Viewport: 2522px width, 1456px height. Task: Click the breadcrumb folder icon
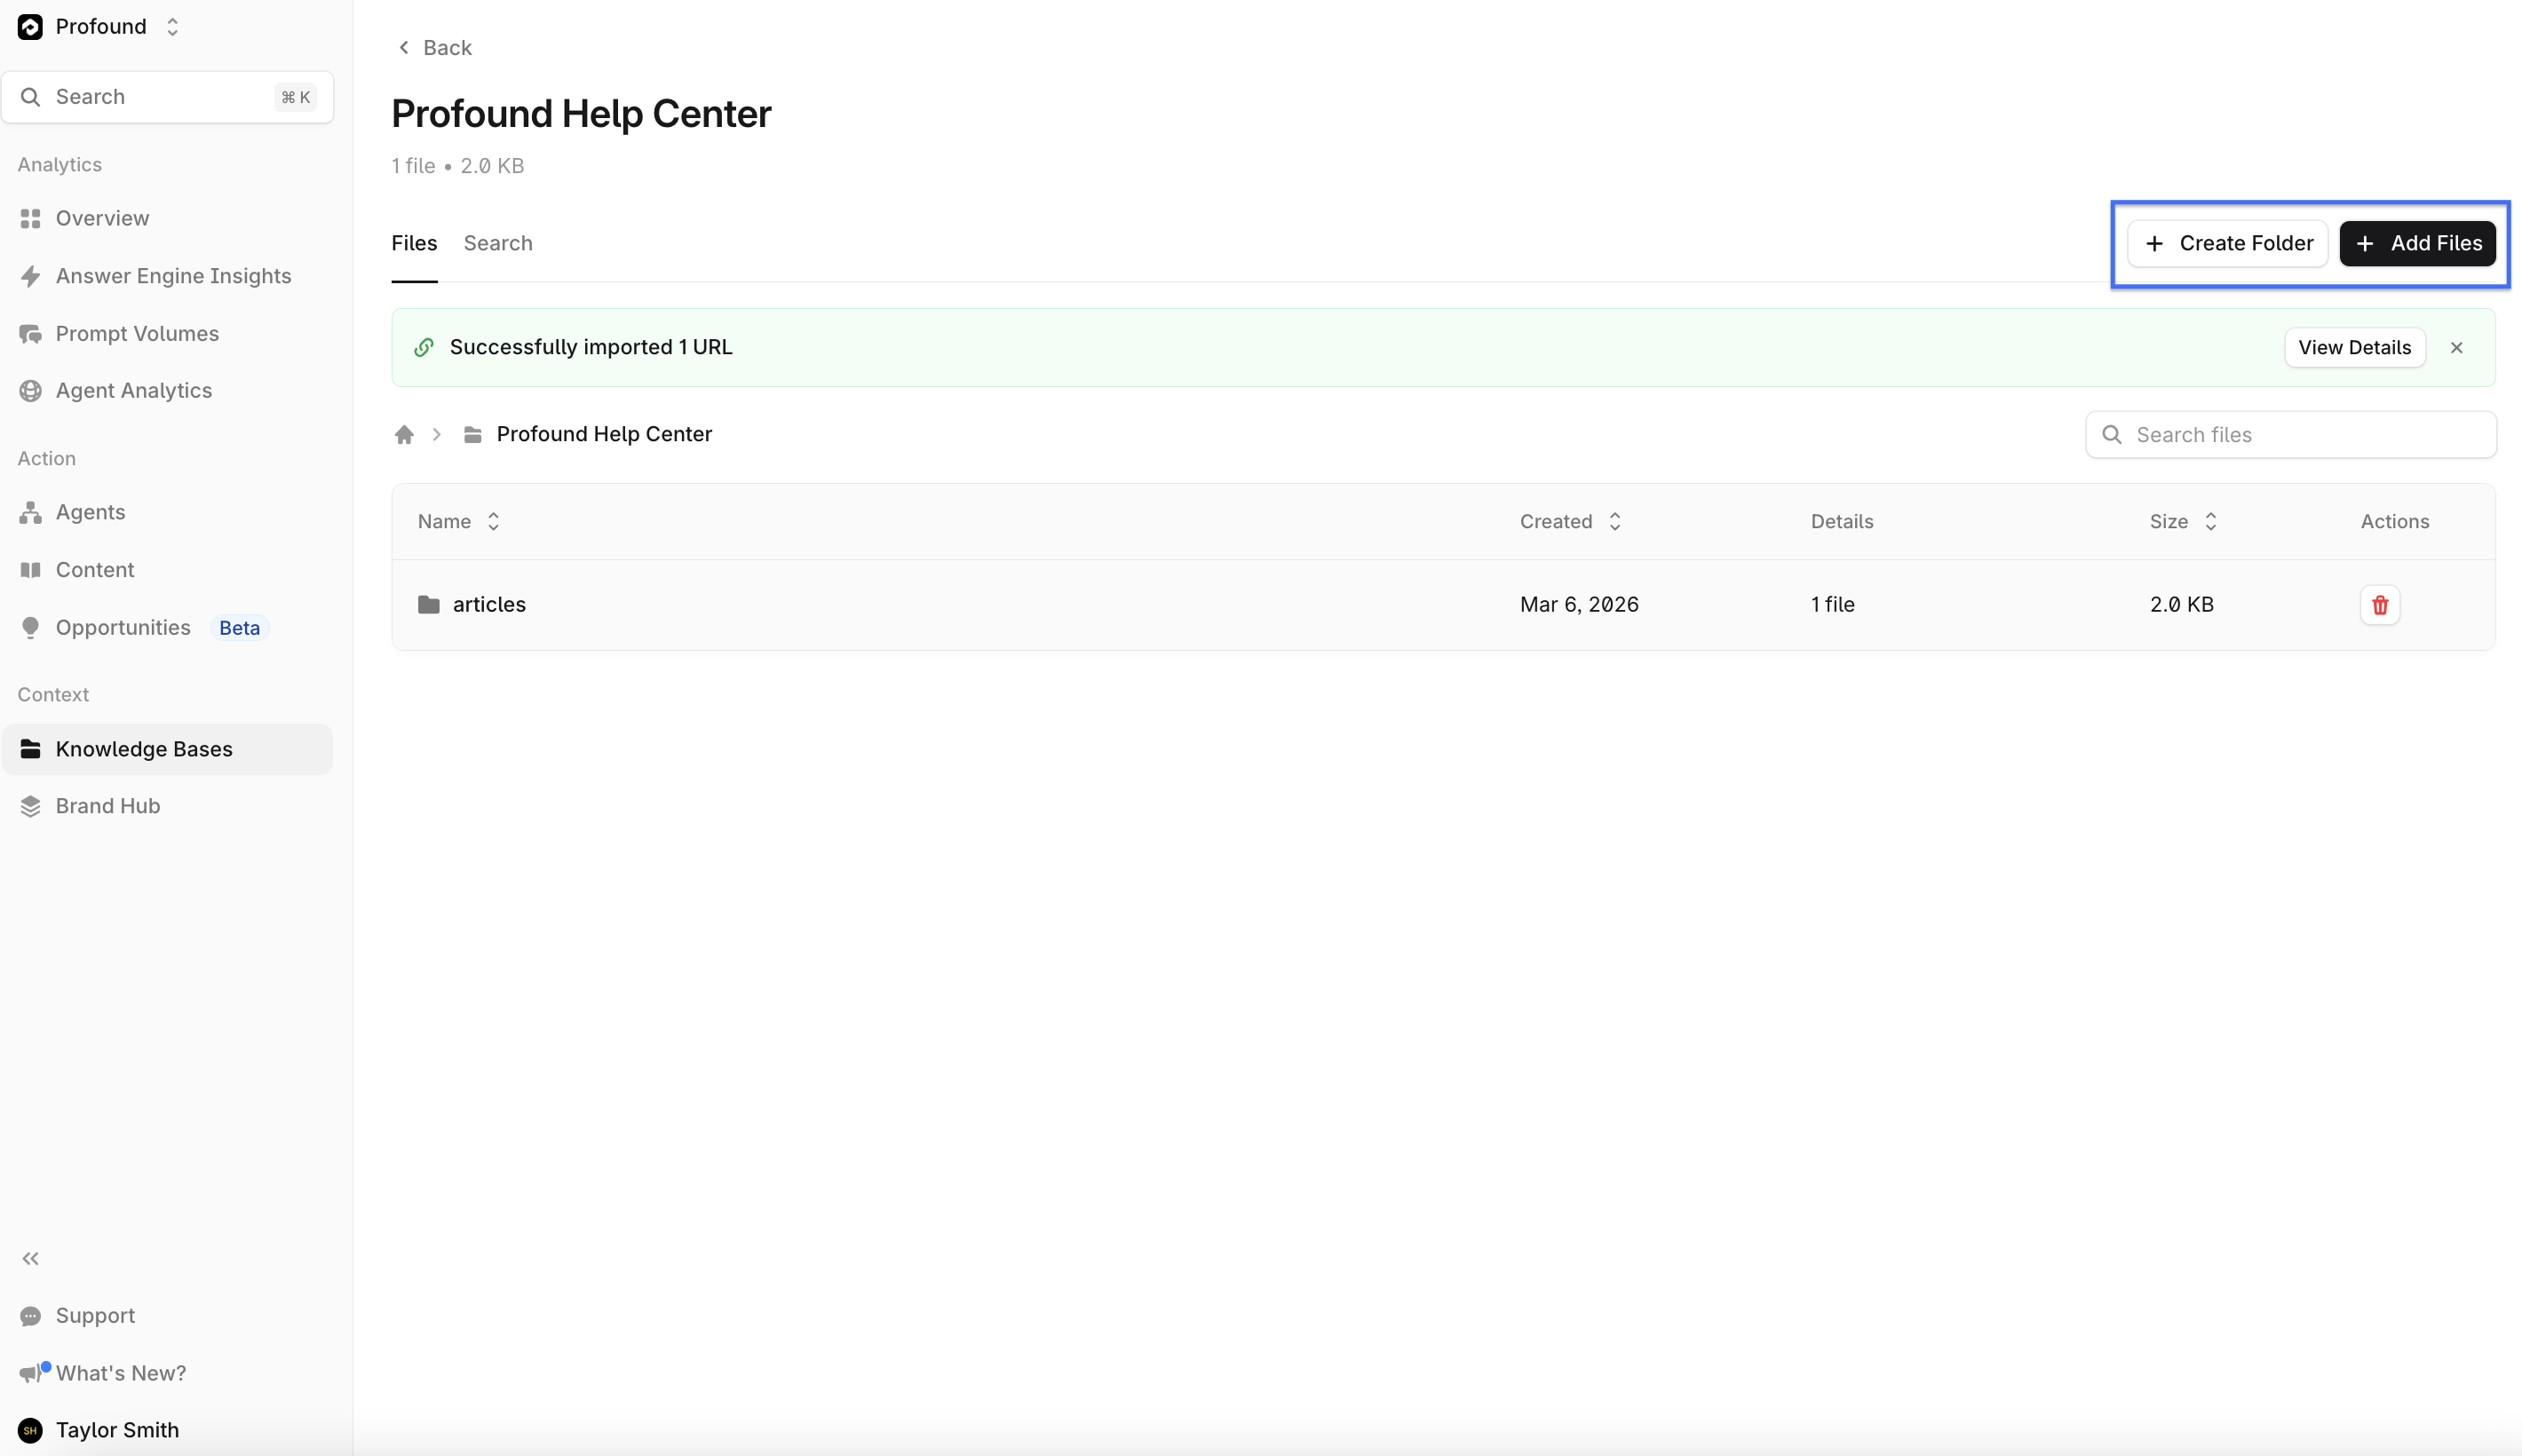click(472, 434)
